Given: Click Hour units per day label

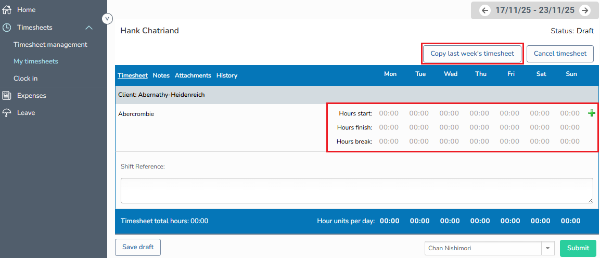Looking at the screenshot, I should pos(346,221).
